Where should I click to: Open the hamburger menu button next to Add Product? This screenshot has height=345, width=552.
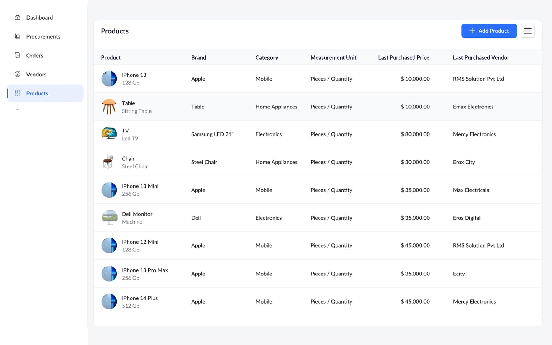coord(527,31)
